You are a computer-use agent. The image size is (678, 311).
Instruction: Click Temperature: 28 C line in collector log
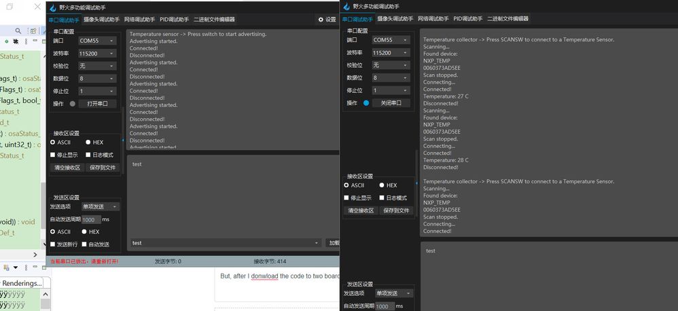tap(446, 160)
